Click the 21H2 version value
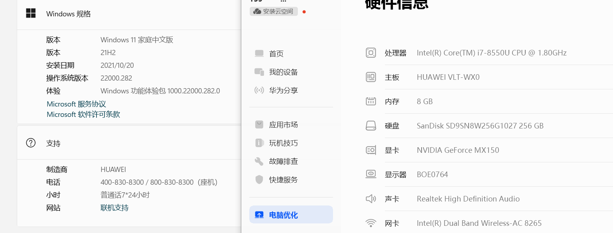This screenshot has height=233, width=613. (x=108, y=53)
